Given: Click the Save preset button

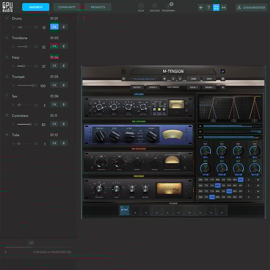Looking at the screenshot, I should click(x=209, y=79).
